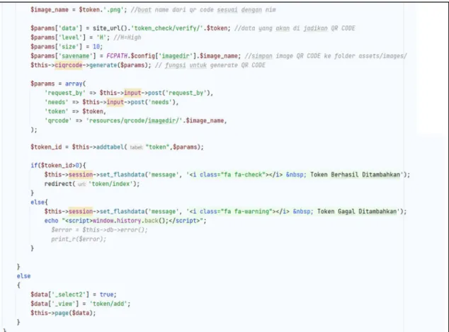Click the '$image_name = $token' assignment line
This screenshot has height=332, width=449.
pos(79,10)
